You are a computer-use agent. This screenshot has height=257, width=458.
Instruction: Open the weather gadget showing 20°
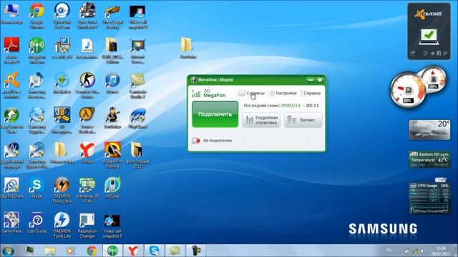click(429, 130)
